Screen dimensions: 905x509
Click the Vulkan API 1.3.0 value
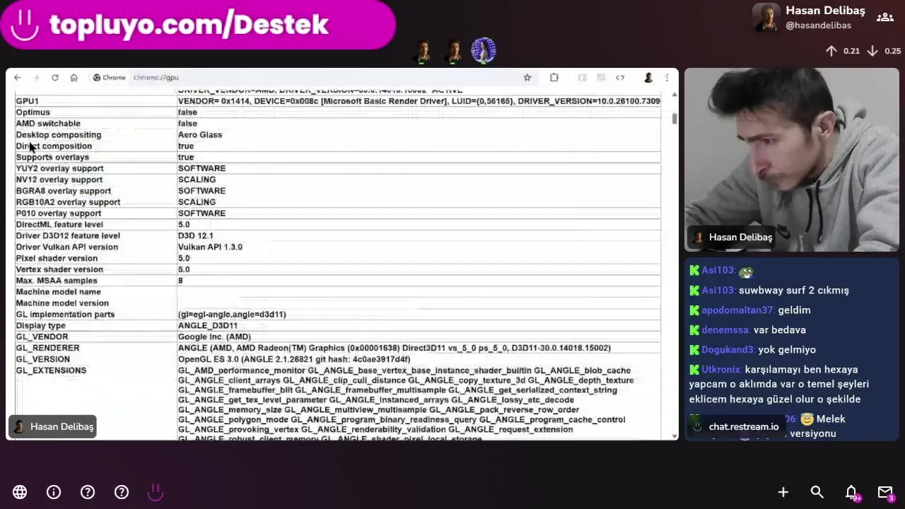(x=210, y=247)
